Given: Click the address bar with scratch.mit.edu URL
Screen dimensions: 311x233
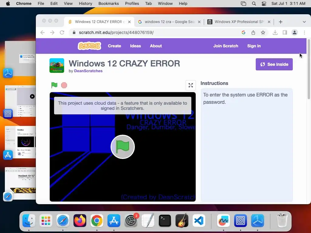Looking at the screenshot, I should (155, 32).
